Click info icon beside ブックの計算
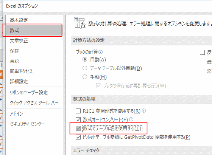The image size is (212, 155). click(101, 52)
